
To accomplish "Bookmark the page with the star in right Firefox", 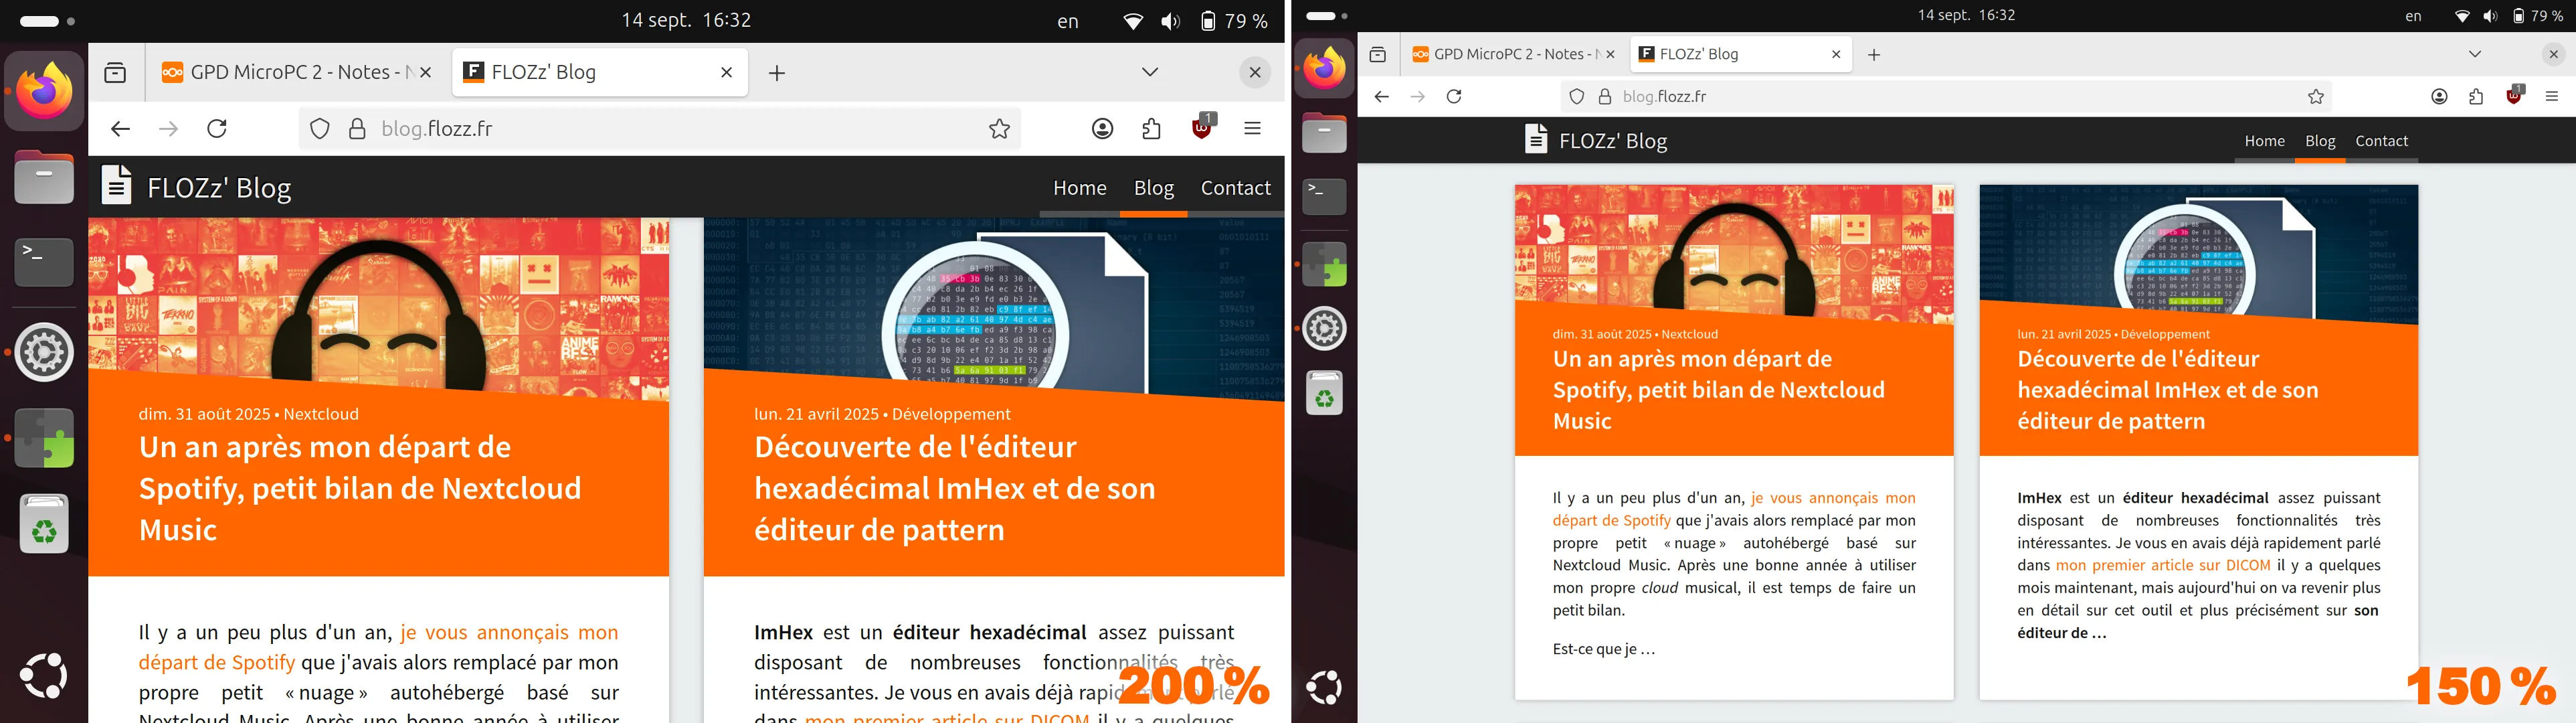I will tap(2316, 97).
